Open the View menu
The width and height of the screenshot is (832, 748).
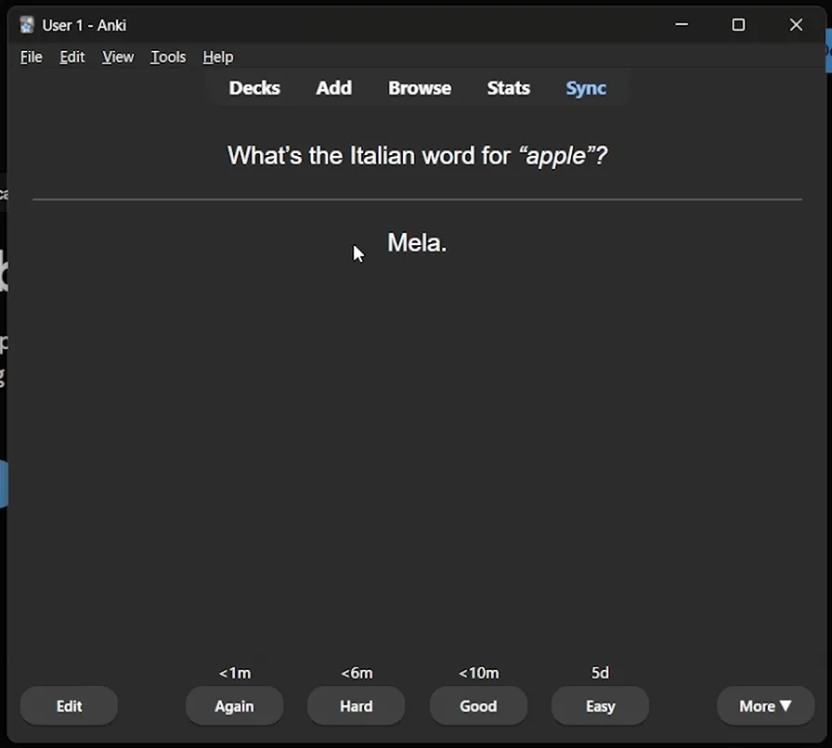[x=117, y=57]
